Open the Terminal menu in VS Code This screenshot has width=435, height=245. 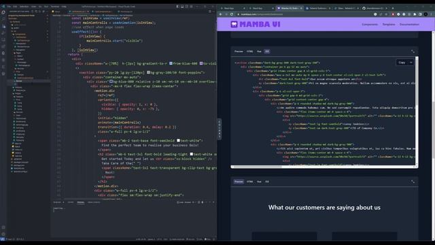[54, 6]
